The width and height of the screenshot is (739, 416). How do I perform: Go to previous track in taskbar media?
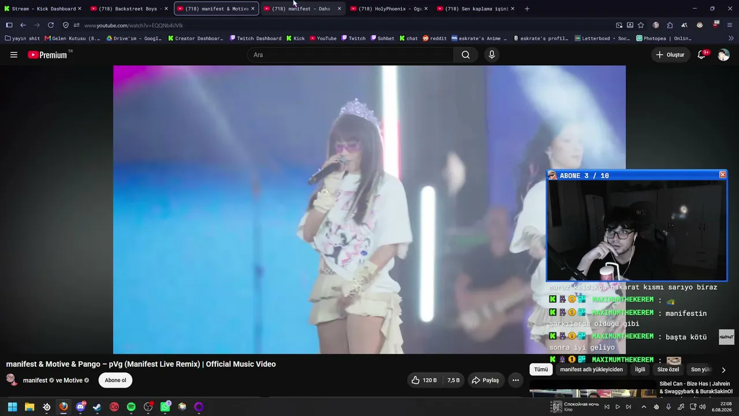[607, 407]
